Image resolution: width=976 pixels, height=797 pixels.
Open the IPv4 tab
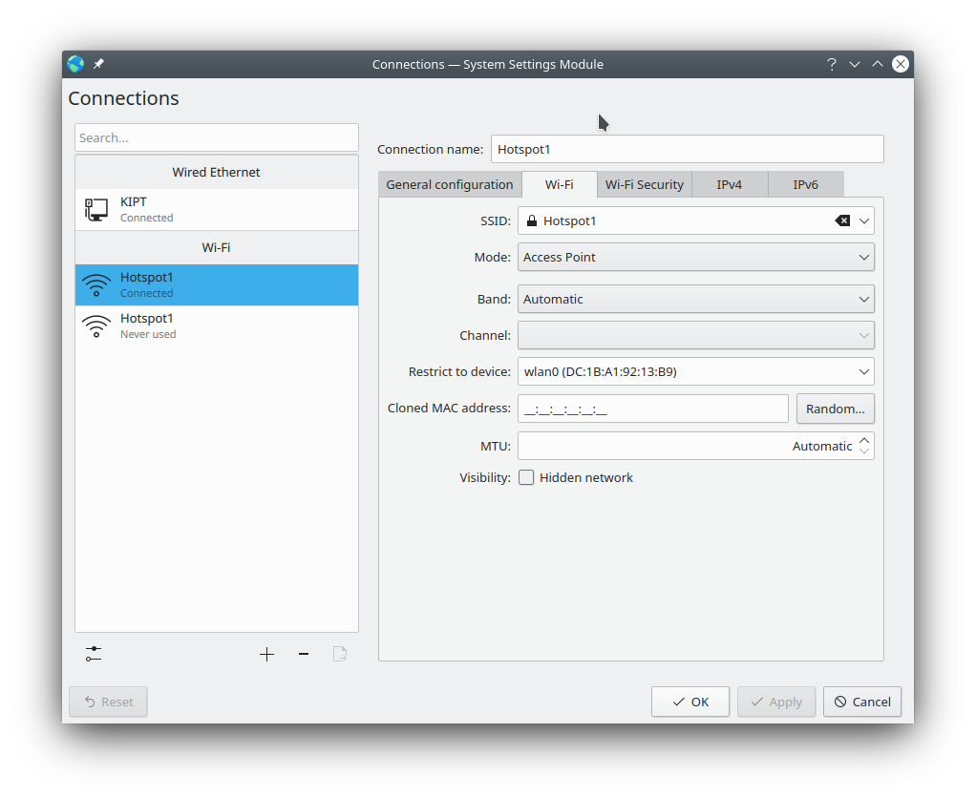coord(730,185)
